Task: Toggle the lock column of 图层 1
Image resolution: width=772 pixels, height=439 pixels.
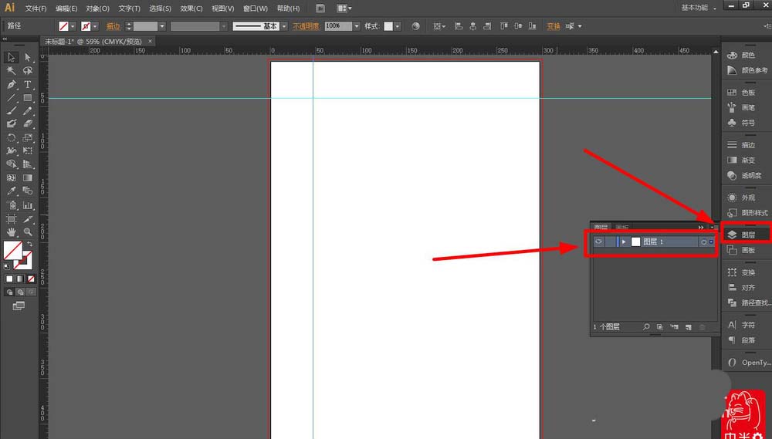Action: pyautogui.click(x=610, y=241)
